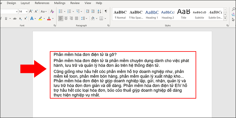
Task: Click the Clear All Formatting icon
Action: [52, 11]
